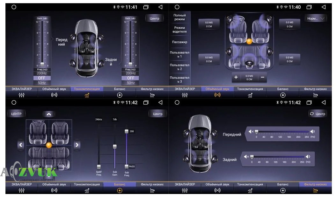Open balance target icon on Тонкомпенсация screen

tap(120, 95)
